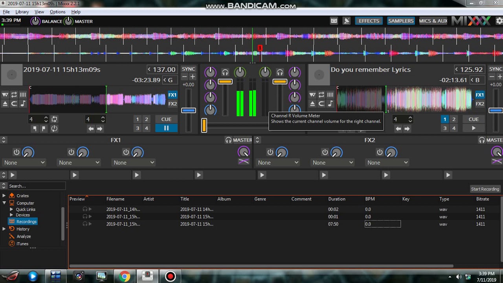Open settings gear icon near Mixxx logo
This screenshot has height=283, width=503.
[x=499, y=21]
